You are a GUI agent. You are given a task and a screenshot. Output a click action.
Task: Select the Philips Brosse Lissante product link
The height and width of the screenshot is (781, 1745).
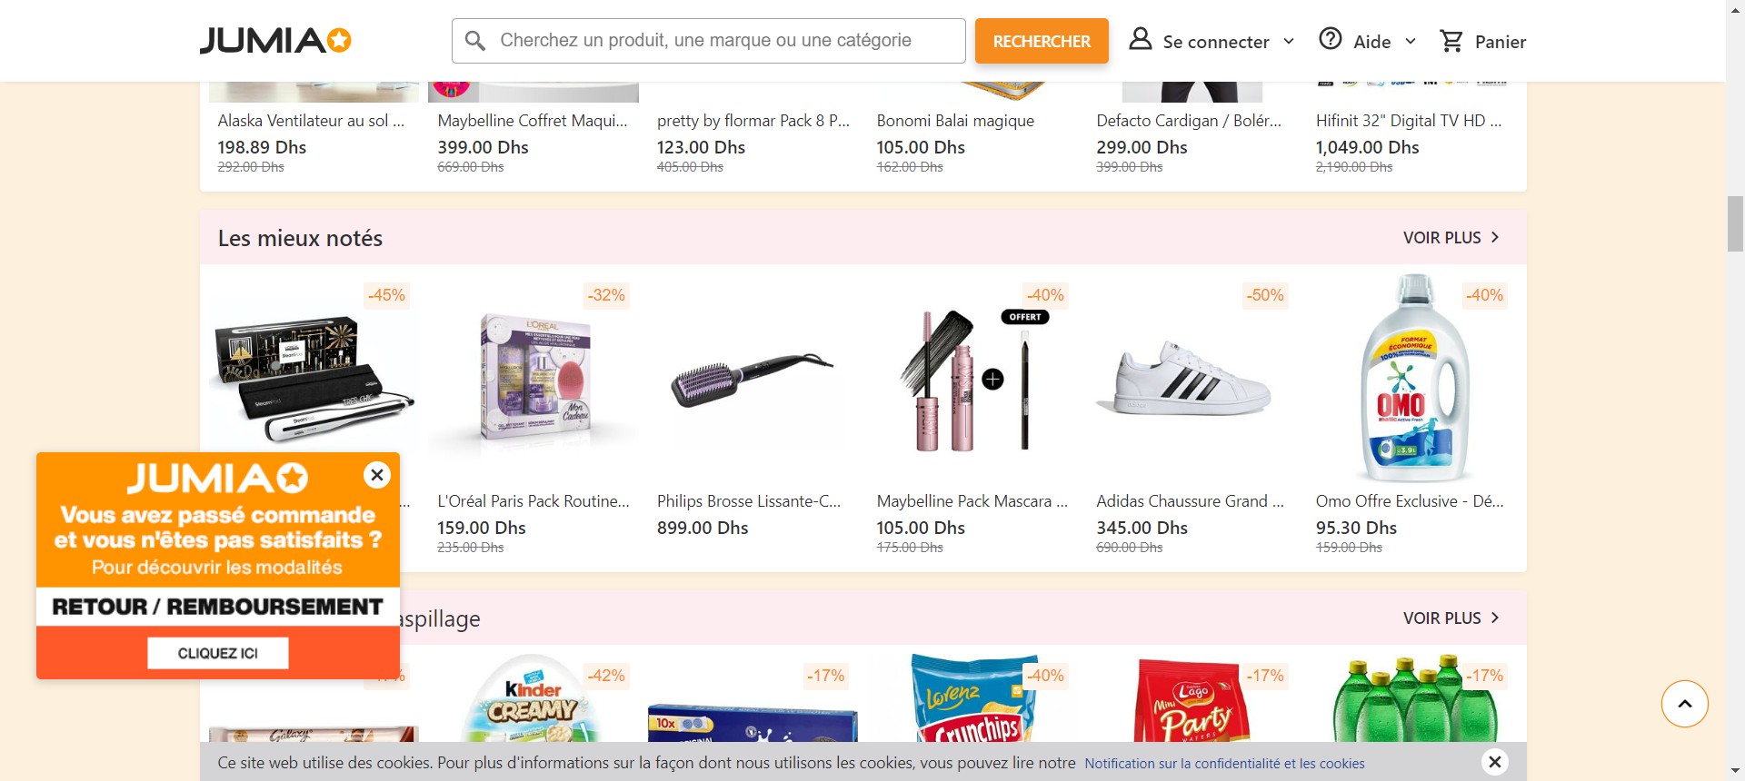point(749,501)
